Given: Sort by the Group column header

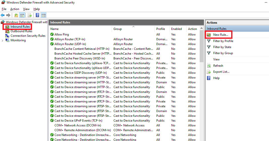Looking at the screenshot, I should [133, 29].
